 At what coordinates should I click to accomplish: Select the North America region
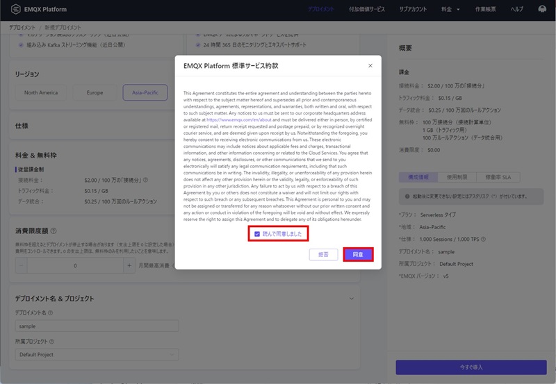(x=41, y=92)
